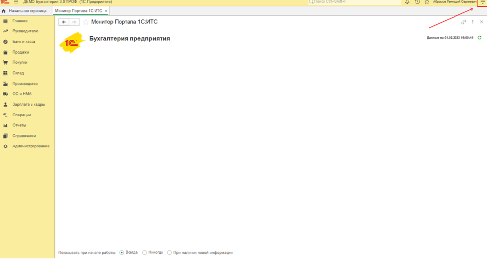
Task: Click the Банк и касса coin icon
Action: [5, 42]
